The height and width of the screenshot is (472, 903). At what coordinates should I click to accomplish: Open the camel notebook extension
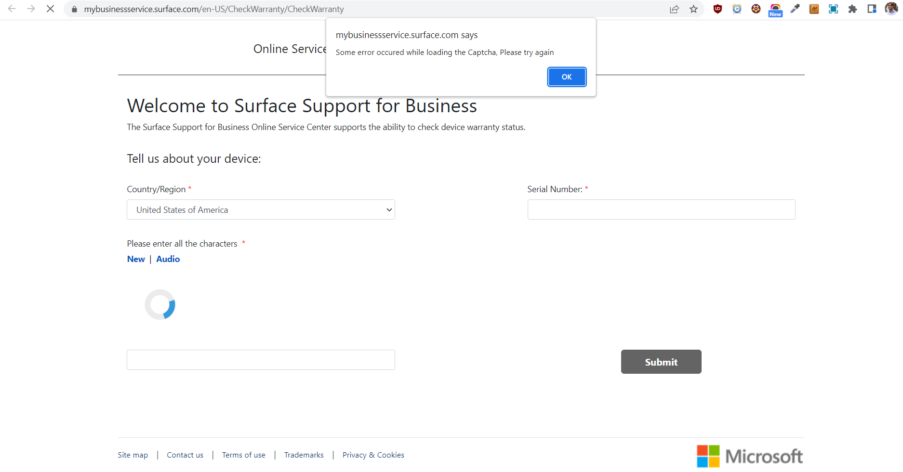tap(814, 9)
